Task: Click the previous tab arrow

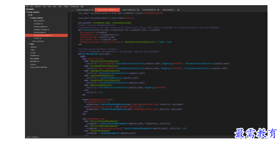Action: (70, 10)
